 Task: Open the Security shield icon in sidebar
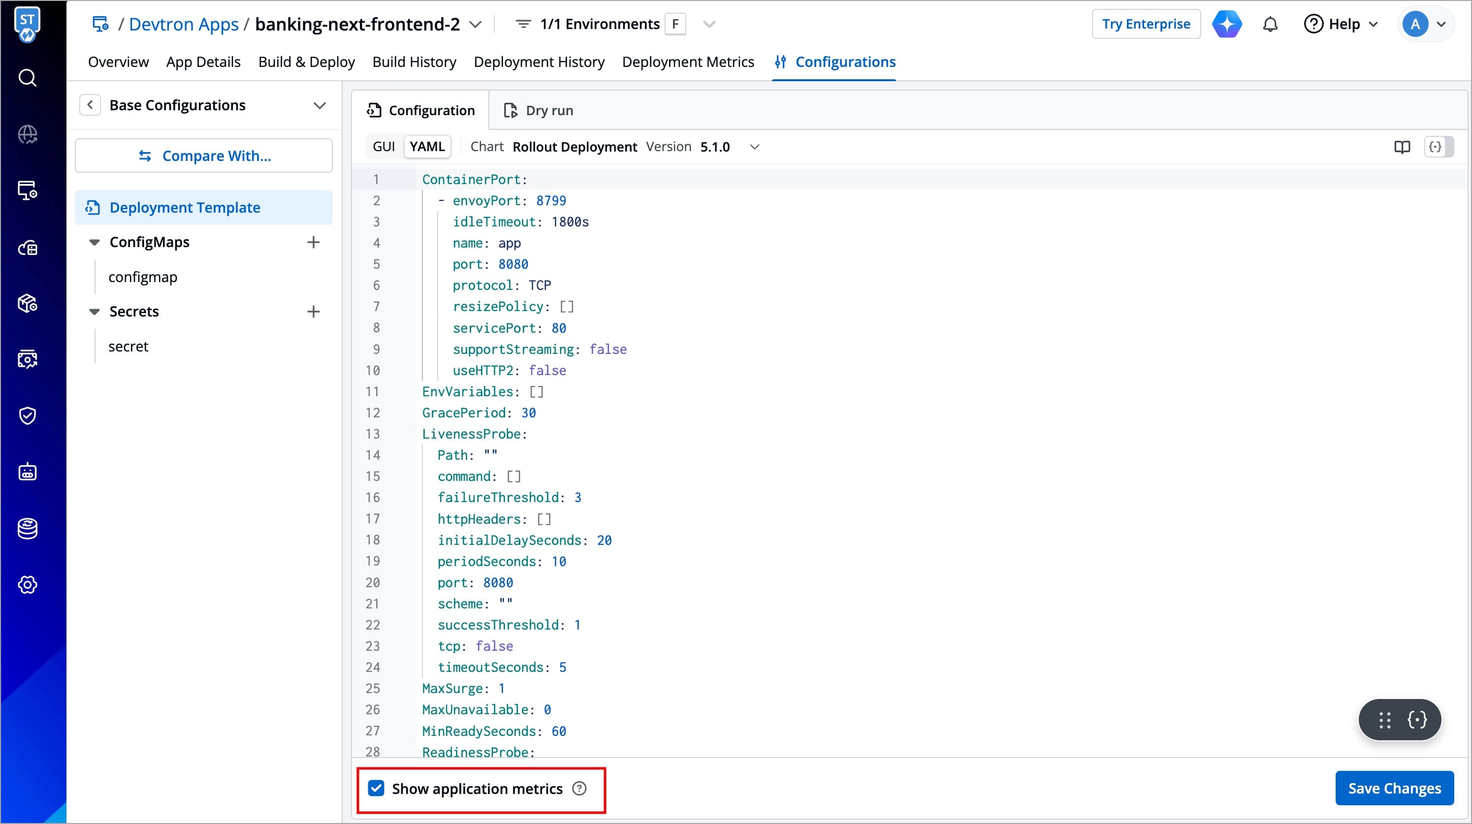tap(28, 415)
